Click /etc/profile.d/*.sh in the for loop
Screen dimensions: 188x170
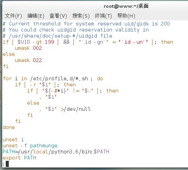tap(59, 79)
